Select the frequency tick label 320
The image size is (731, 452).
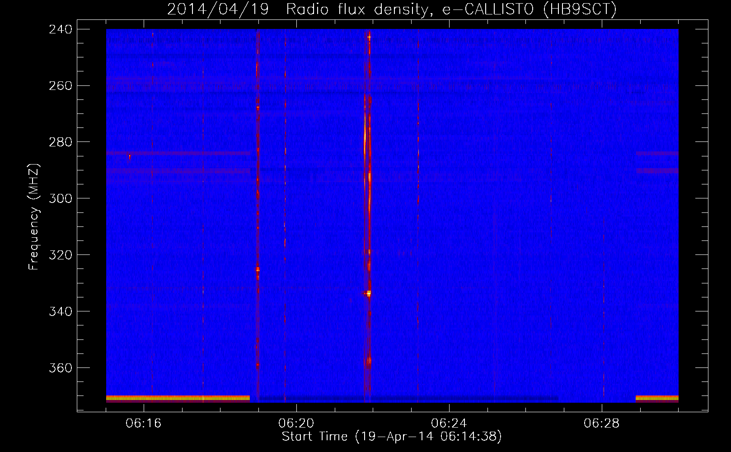click(x=61, y=255)
